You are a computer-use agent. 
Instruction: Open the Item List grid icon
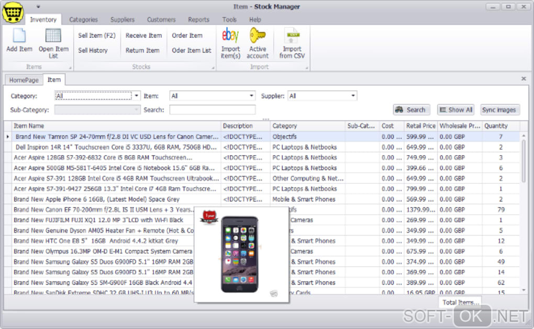pyautogui.click(x=53, y=36)
